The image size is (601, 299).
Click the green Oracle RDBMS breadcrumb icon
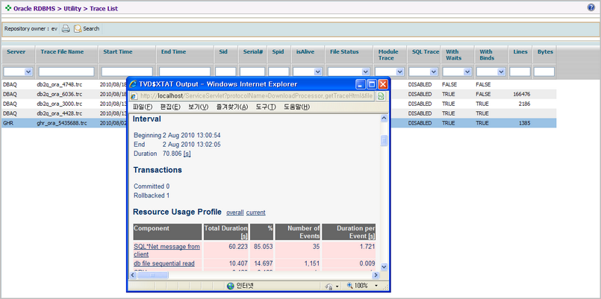[8, 8]
